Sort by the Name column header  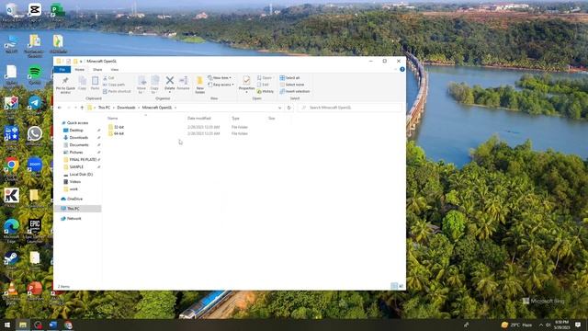[x=145, y=119]
